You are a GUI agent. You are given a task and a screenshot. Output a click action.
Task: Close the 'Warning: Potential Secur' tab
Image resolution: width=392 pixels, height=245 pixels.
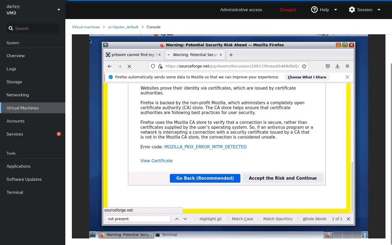pyautogui.click(x=221, y=55)
